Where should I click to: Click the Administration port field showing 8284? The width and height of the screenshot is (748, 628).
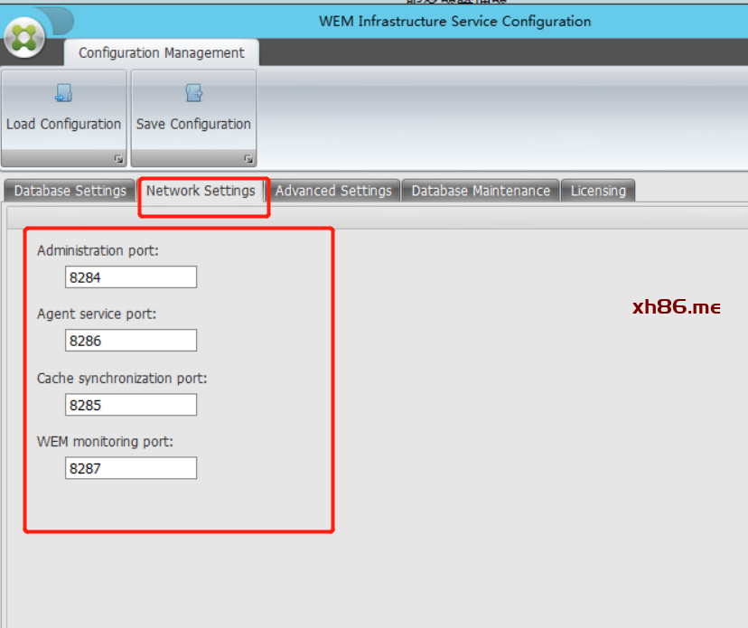click(x=131, y=277)
